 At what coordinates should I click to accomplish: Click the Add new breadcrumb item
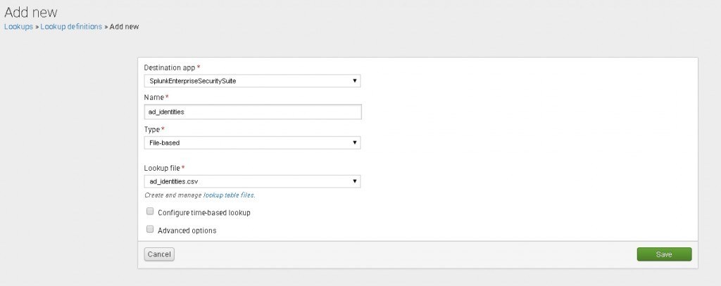tap(124, 27)
